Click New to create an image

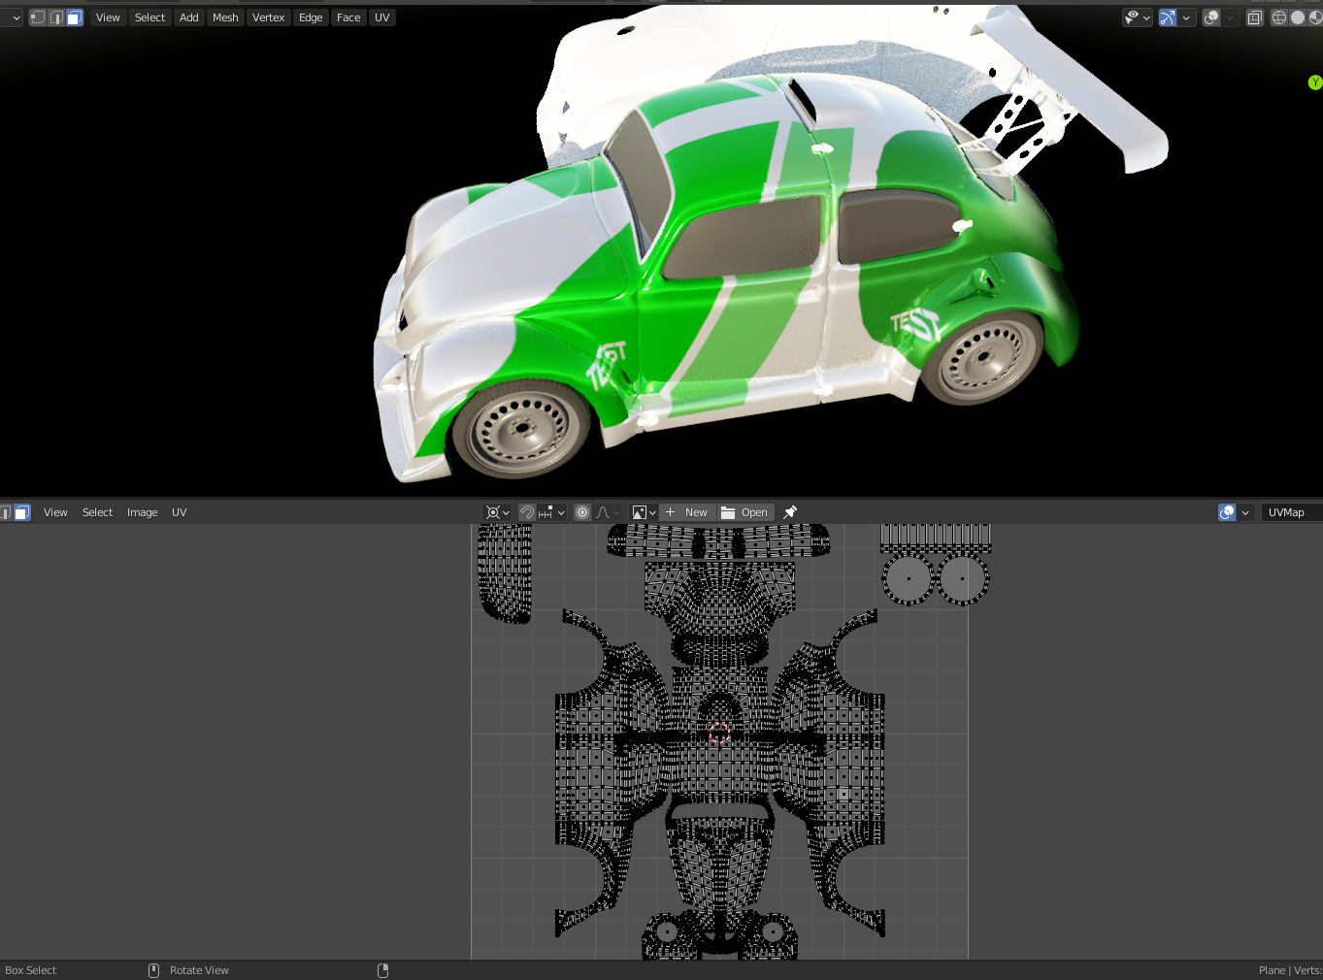[x=688, y=512]
